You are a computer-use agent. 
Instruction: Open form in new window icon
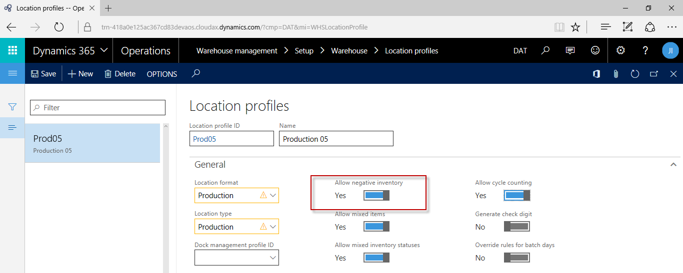[654, 74]
